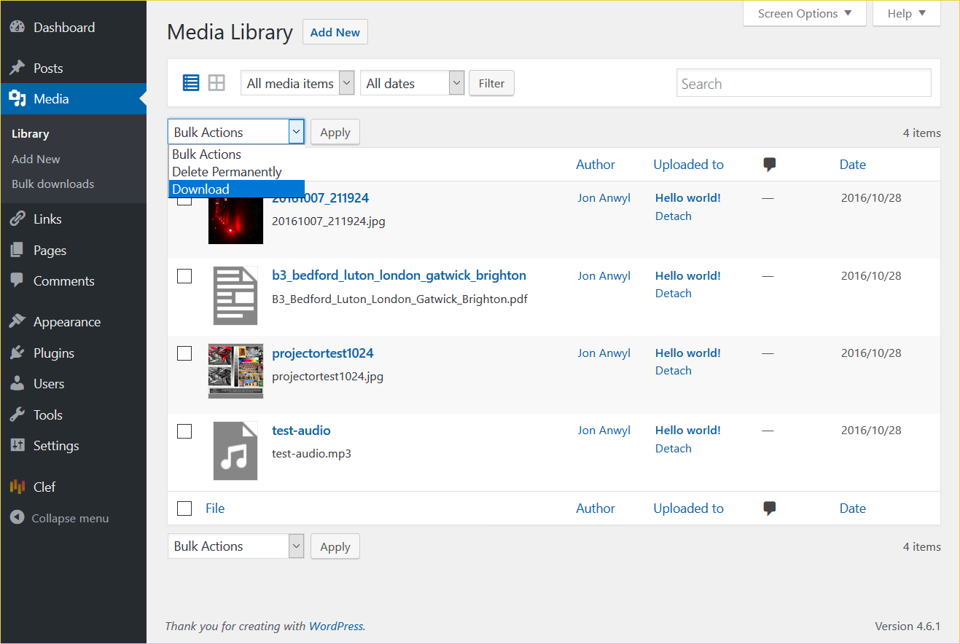Click the Search media input field
Viewport: 960px width, 644px height.
pyautogui.click(x=803, y=84)
